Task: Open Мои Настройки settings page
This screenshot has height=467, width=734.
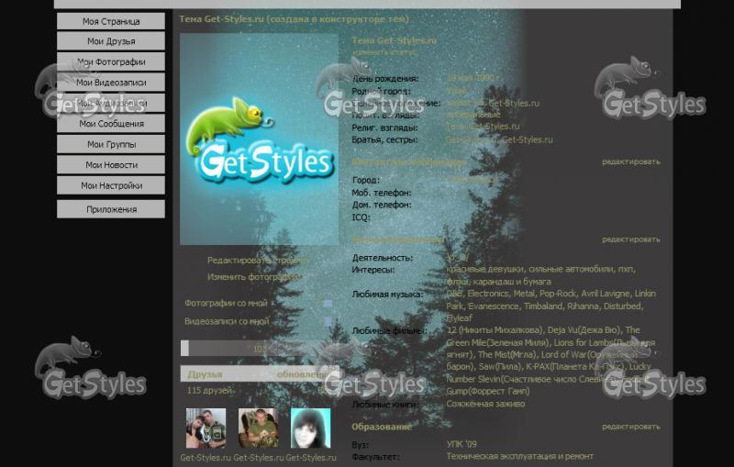Action: 111,184
